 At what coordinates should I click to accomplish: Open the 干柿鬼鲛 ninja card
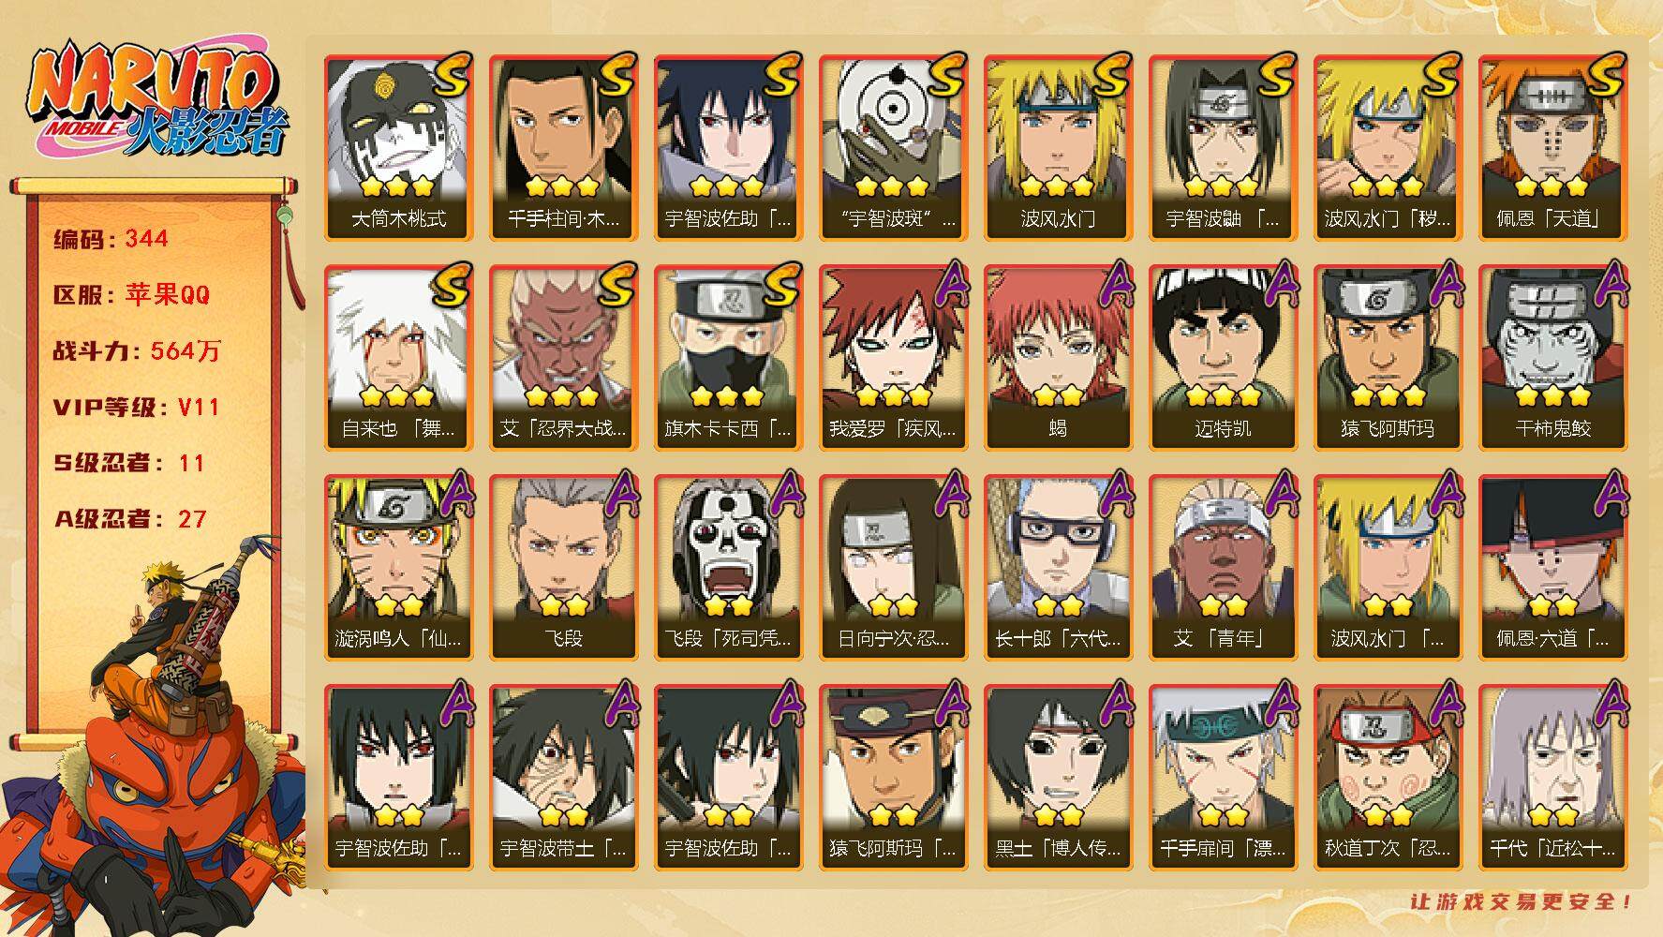pos(1552,357)
